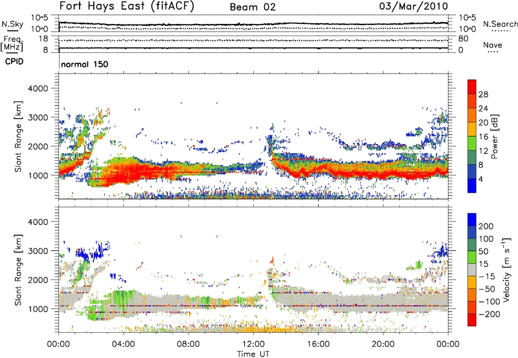Select the 'Beam 02' label
This screenshot has height=358, width=518.
click(x=253, y=7)
